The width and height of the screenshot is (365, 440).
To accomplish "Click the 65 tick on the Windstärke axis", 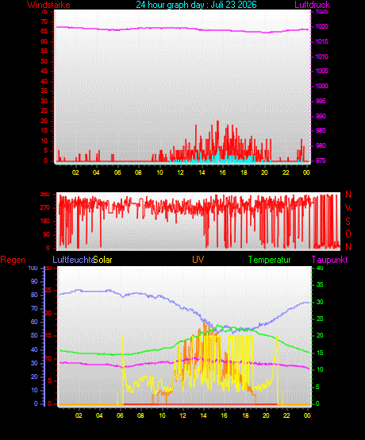I will coord(44,32).
